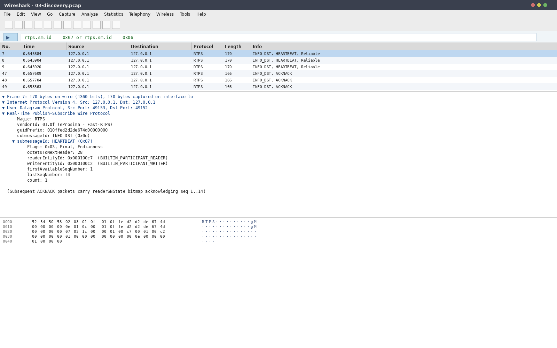Sort packets by the Length column

tap(237, 46)
